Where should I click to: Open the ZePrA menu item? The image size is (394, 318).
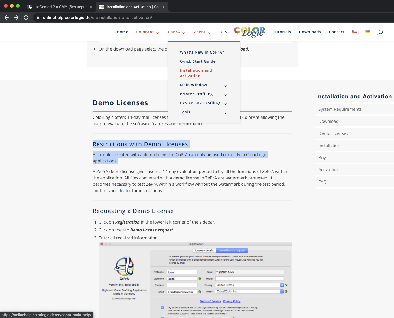(x=200, y=32)
